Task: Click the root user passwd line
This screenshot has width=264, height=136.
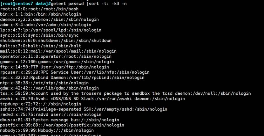Action: (39, 9)
